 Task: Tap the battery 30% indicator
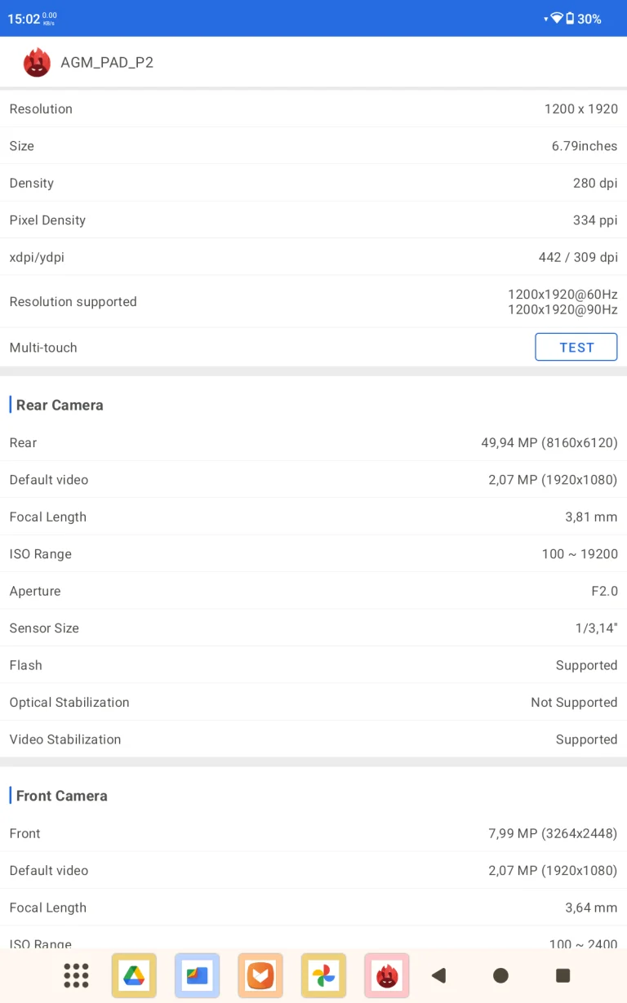click(x=584, y=18)
